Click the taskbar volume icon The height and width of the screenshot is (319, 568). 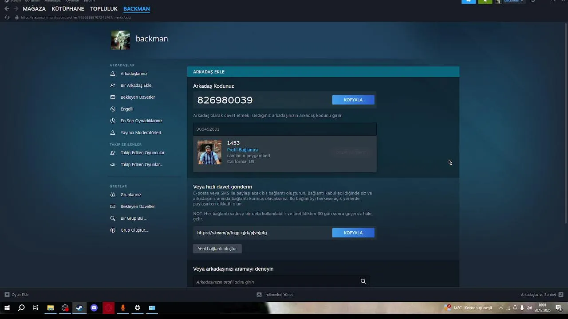tap(529, 308)
